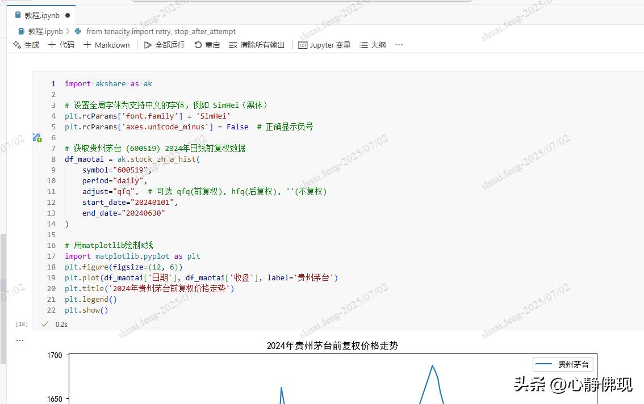
Task: Click the cell execution count [18]
Action: click(x=22, y=324)
